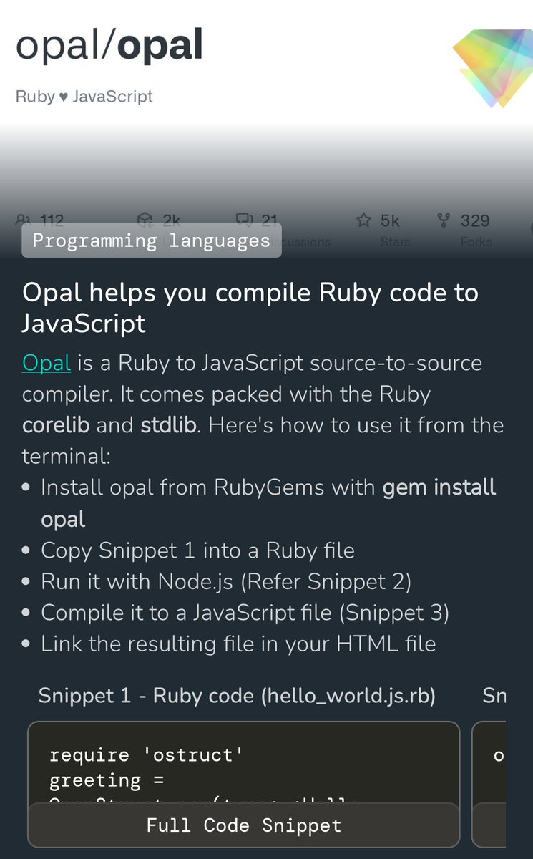The image size is (533, 859).
Task: Tap the 329 Forks count
Action: [x=476, y=230]
